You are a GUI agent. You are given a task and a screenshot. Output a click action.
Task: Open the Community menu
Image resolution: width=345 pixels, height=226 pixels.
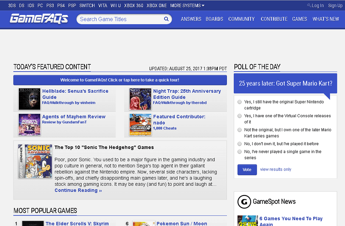coord(242,19)
